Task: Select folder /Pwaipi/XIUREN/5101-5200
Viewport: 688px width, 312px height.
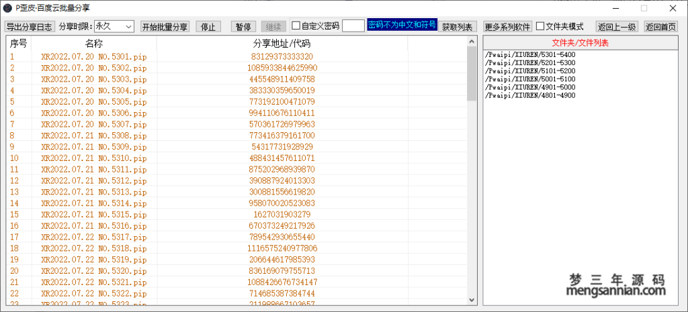Action: click(529, 71)
